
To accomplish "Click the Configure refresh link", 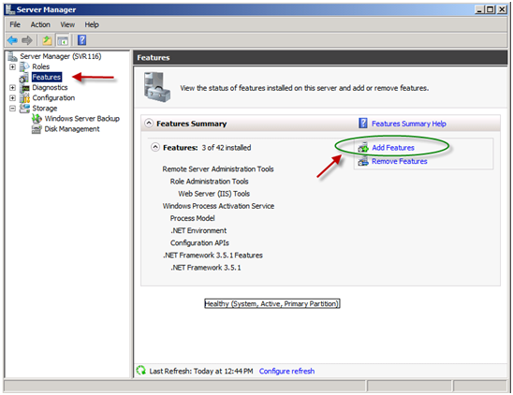I will tap(286, 371).
